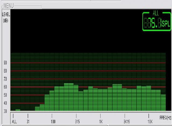Image resolution: width=172 pixels, height=126 pixels.
Task: Click the FREQ(Hz) axis label
Action: tap(165, 118)
